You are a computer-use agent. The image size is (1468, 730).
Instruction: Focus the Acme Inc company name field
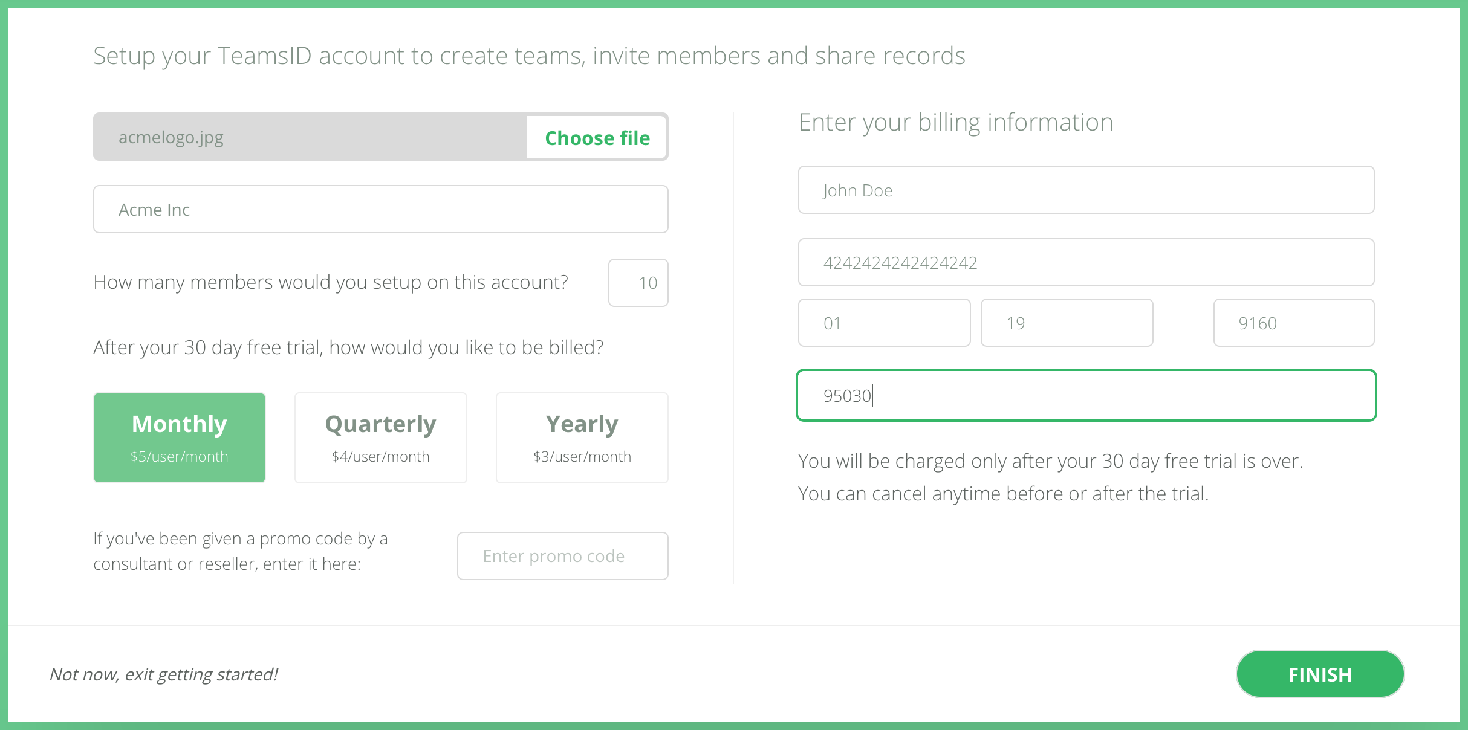380,209
